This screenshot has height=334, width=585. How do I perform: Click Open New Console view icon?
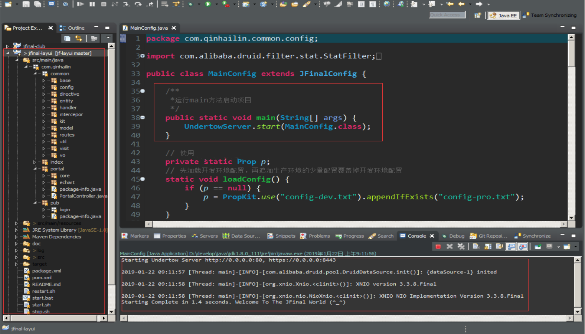coord(567,247)
